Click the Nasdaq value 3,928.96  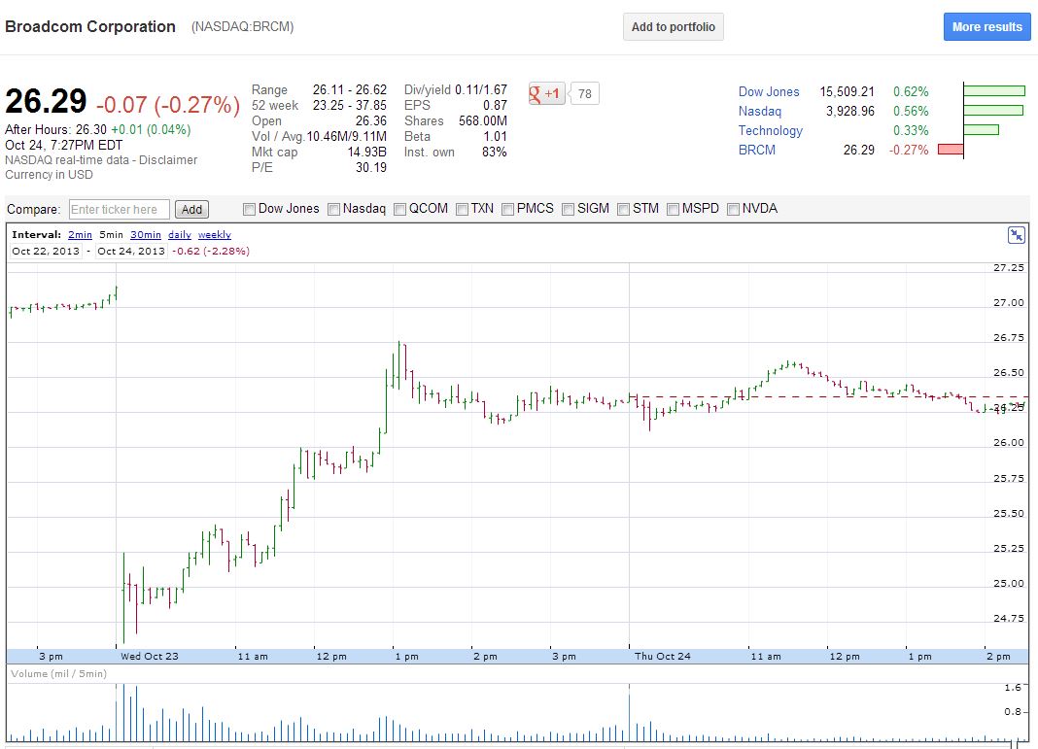click(850, 111)
